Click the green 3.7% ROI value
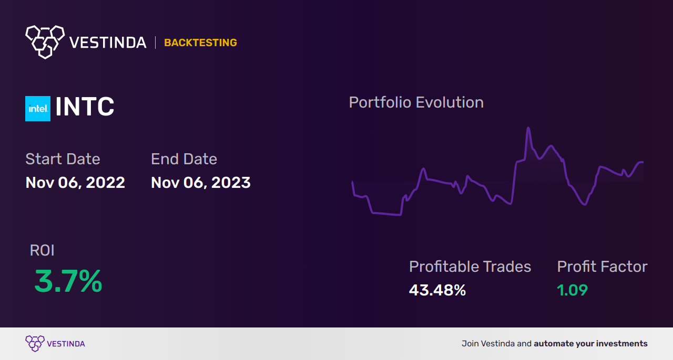Viewport: 673px width, 360px height. coord(68,281)
